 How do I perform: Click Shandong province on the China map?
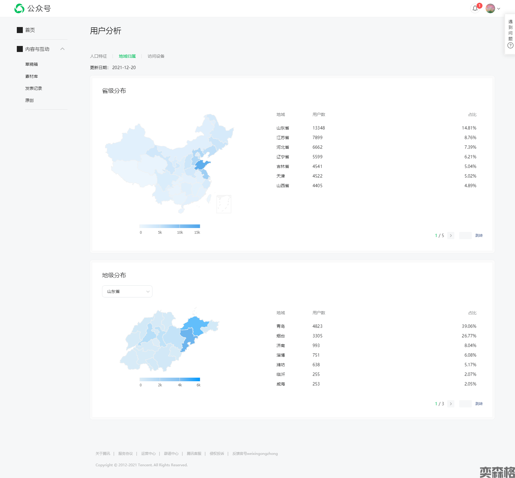[202, 165]
